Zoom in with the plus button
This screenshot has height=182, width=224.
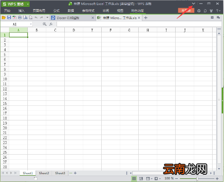pyautogui.click(x=217, y=178)
